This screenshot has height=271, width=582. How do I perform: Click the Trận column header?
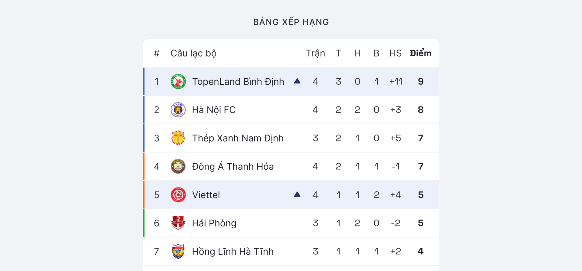tap(315, 53)
